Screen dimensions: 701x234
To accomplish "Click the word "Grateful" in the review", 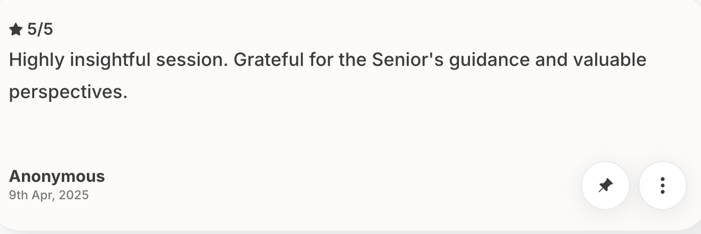I will click(x=268, y=60).
